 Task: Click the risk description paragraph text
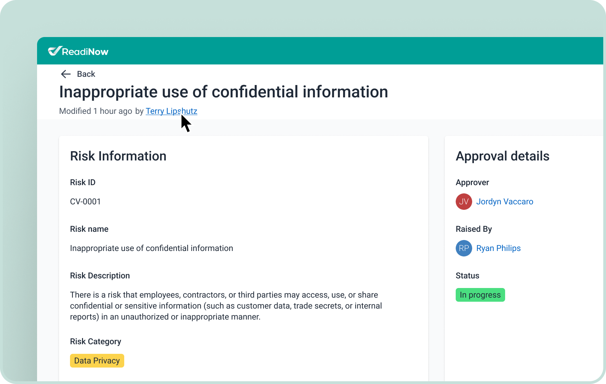click(226, 306)
